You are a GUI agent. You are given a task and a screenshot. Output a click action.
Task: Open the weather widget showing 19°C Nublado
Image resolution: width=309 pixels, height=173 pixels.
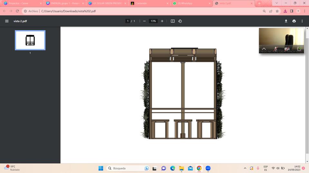(12, 168)
